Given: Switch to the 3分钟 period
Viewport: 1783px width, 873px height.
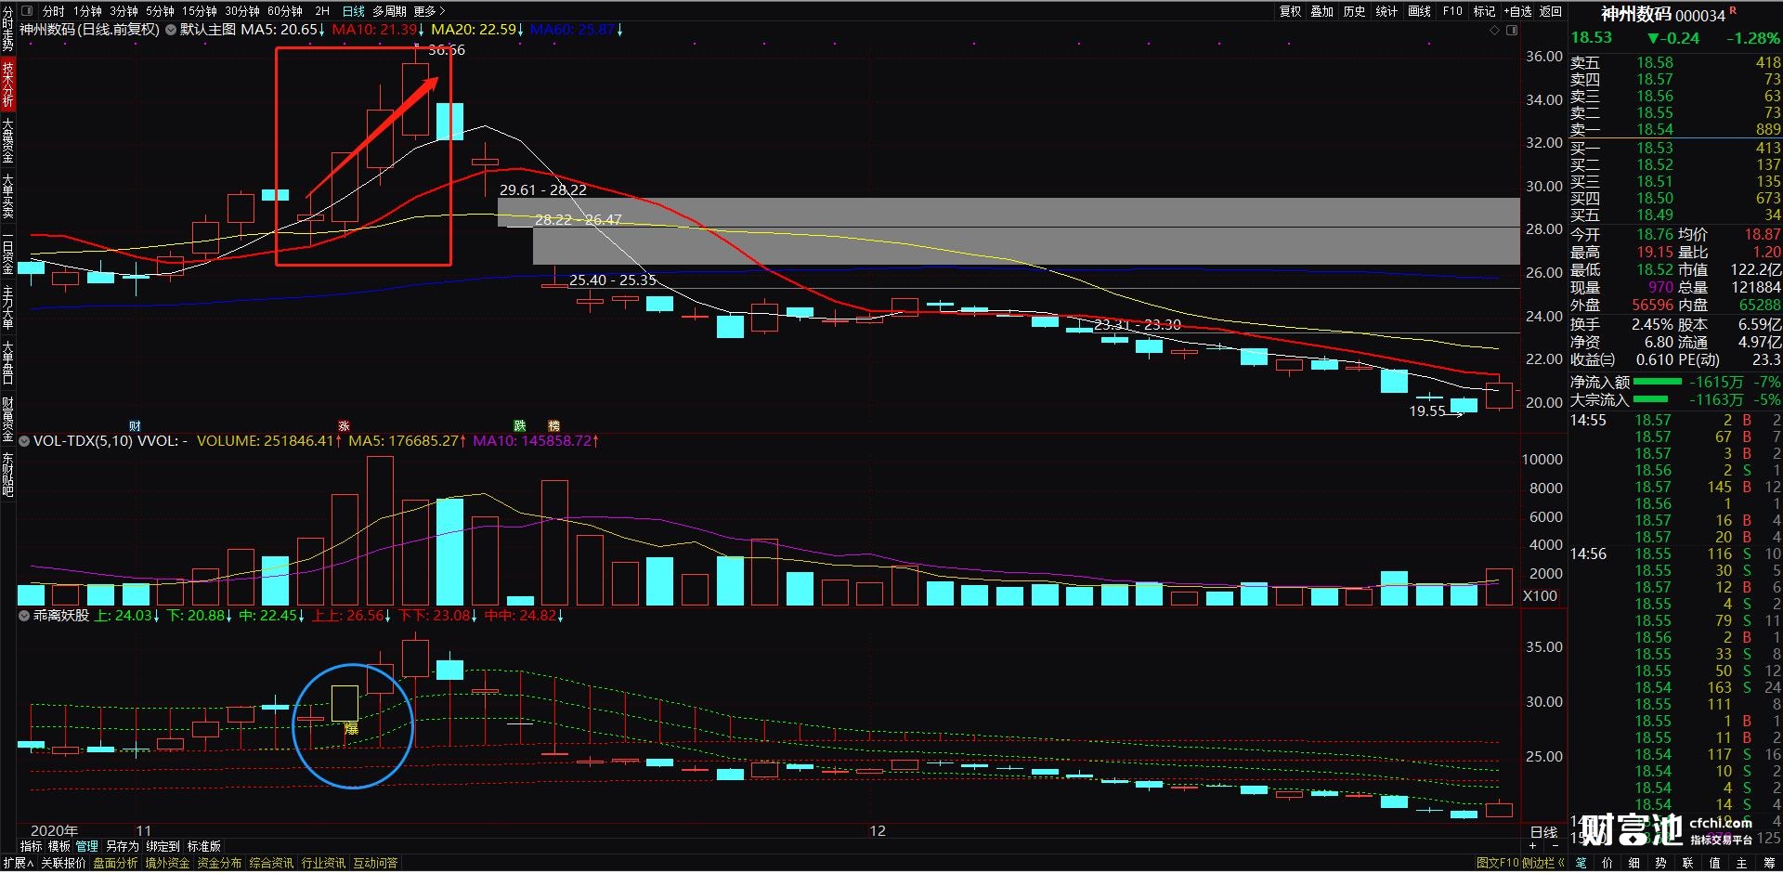Looking at the screenshot, I should (x=124, y=11).
